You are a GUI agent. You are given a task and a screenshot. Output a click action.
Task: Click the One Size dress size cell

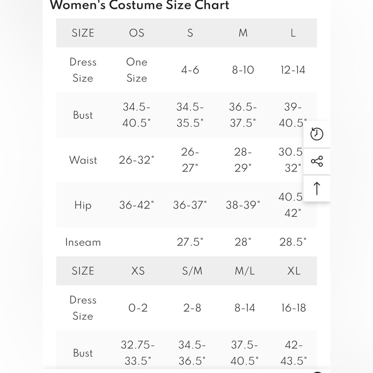click(137, 70)
